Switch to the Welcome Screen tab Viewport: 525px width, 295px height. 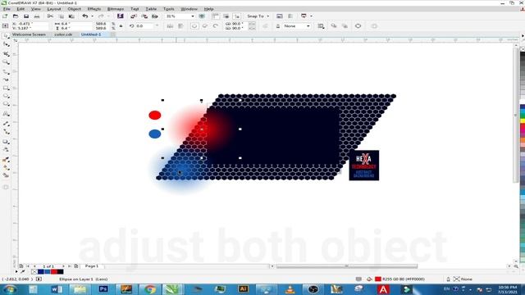tap(29, 34)
